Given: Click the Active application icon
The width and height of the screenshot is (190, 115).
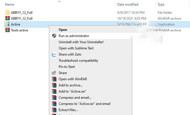Looking at the screenshot, I should click(8, 24).
